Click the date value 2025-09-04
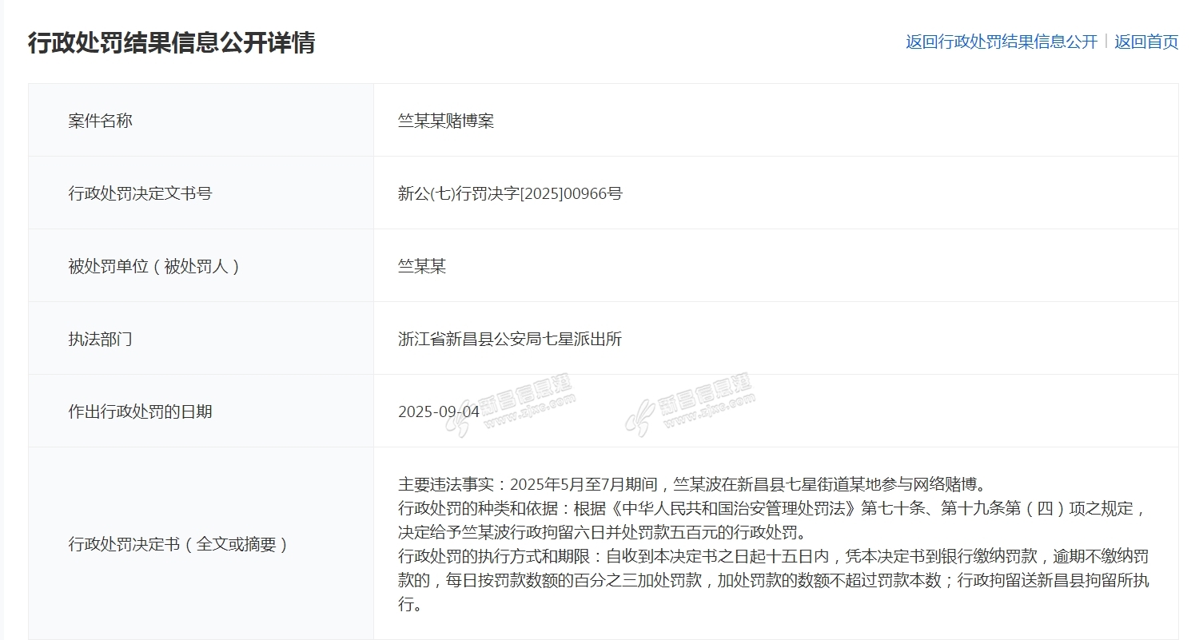This screenshot has height=640, width=1203. click(x=439, y=411)
